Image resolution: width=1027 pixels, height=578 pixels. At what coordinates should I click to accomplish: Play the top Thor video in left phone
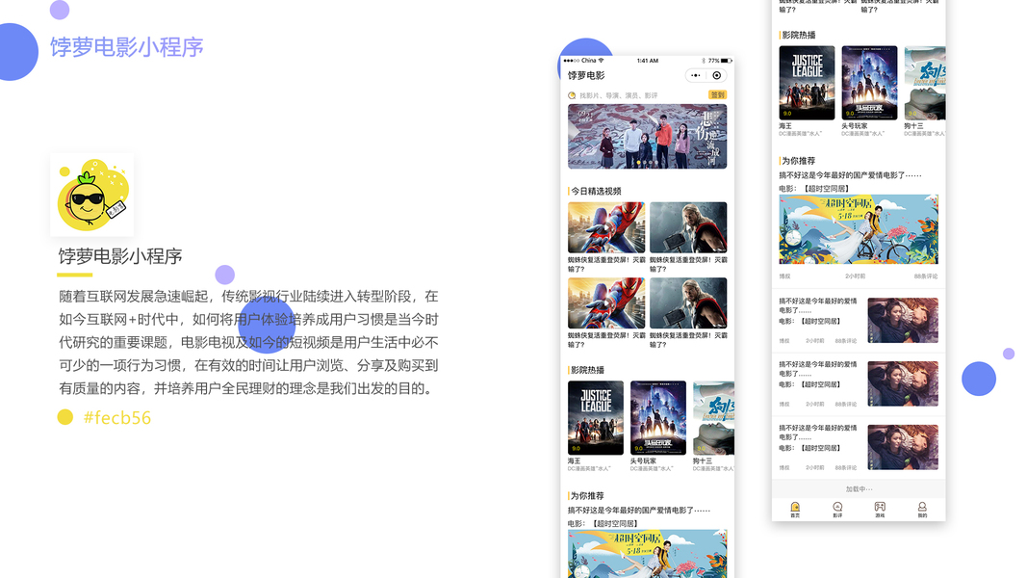pyautogui.click(x=688, y=227)
